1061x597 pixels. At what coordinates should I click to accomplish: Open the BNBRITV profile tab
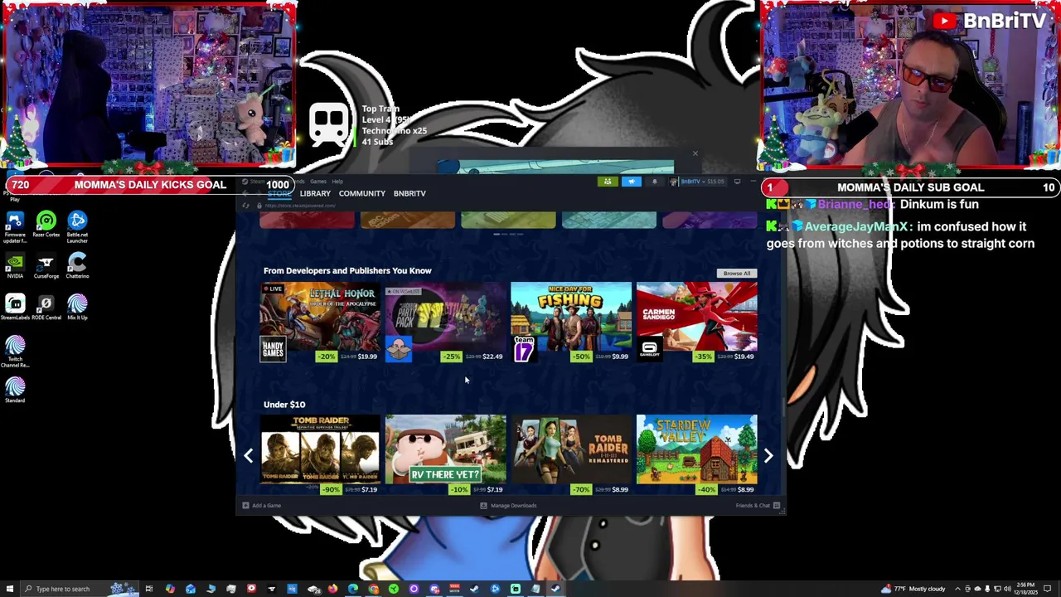tap(409, 193)
